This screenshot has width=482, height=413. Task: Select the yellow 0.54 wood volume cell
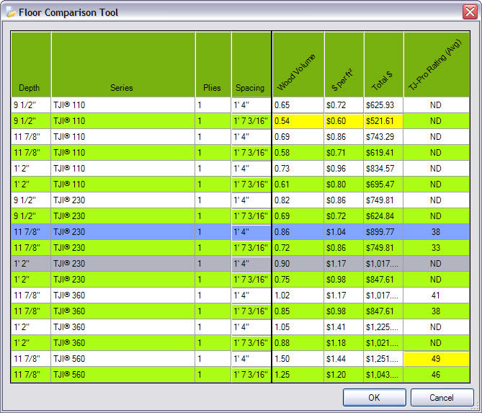pyautogui.click(x=298, y=121)
